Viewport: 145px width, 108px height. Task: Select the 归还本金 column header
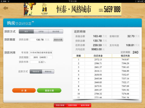pyautogui.click(x=98, y=56)
